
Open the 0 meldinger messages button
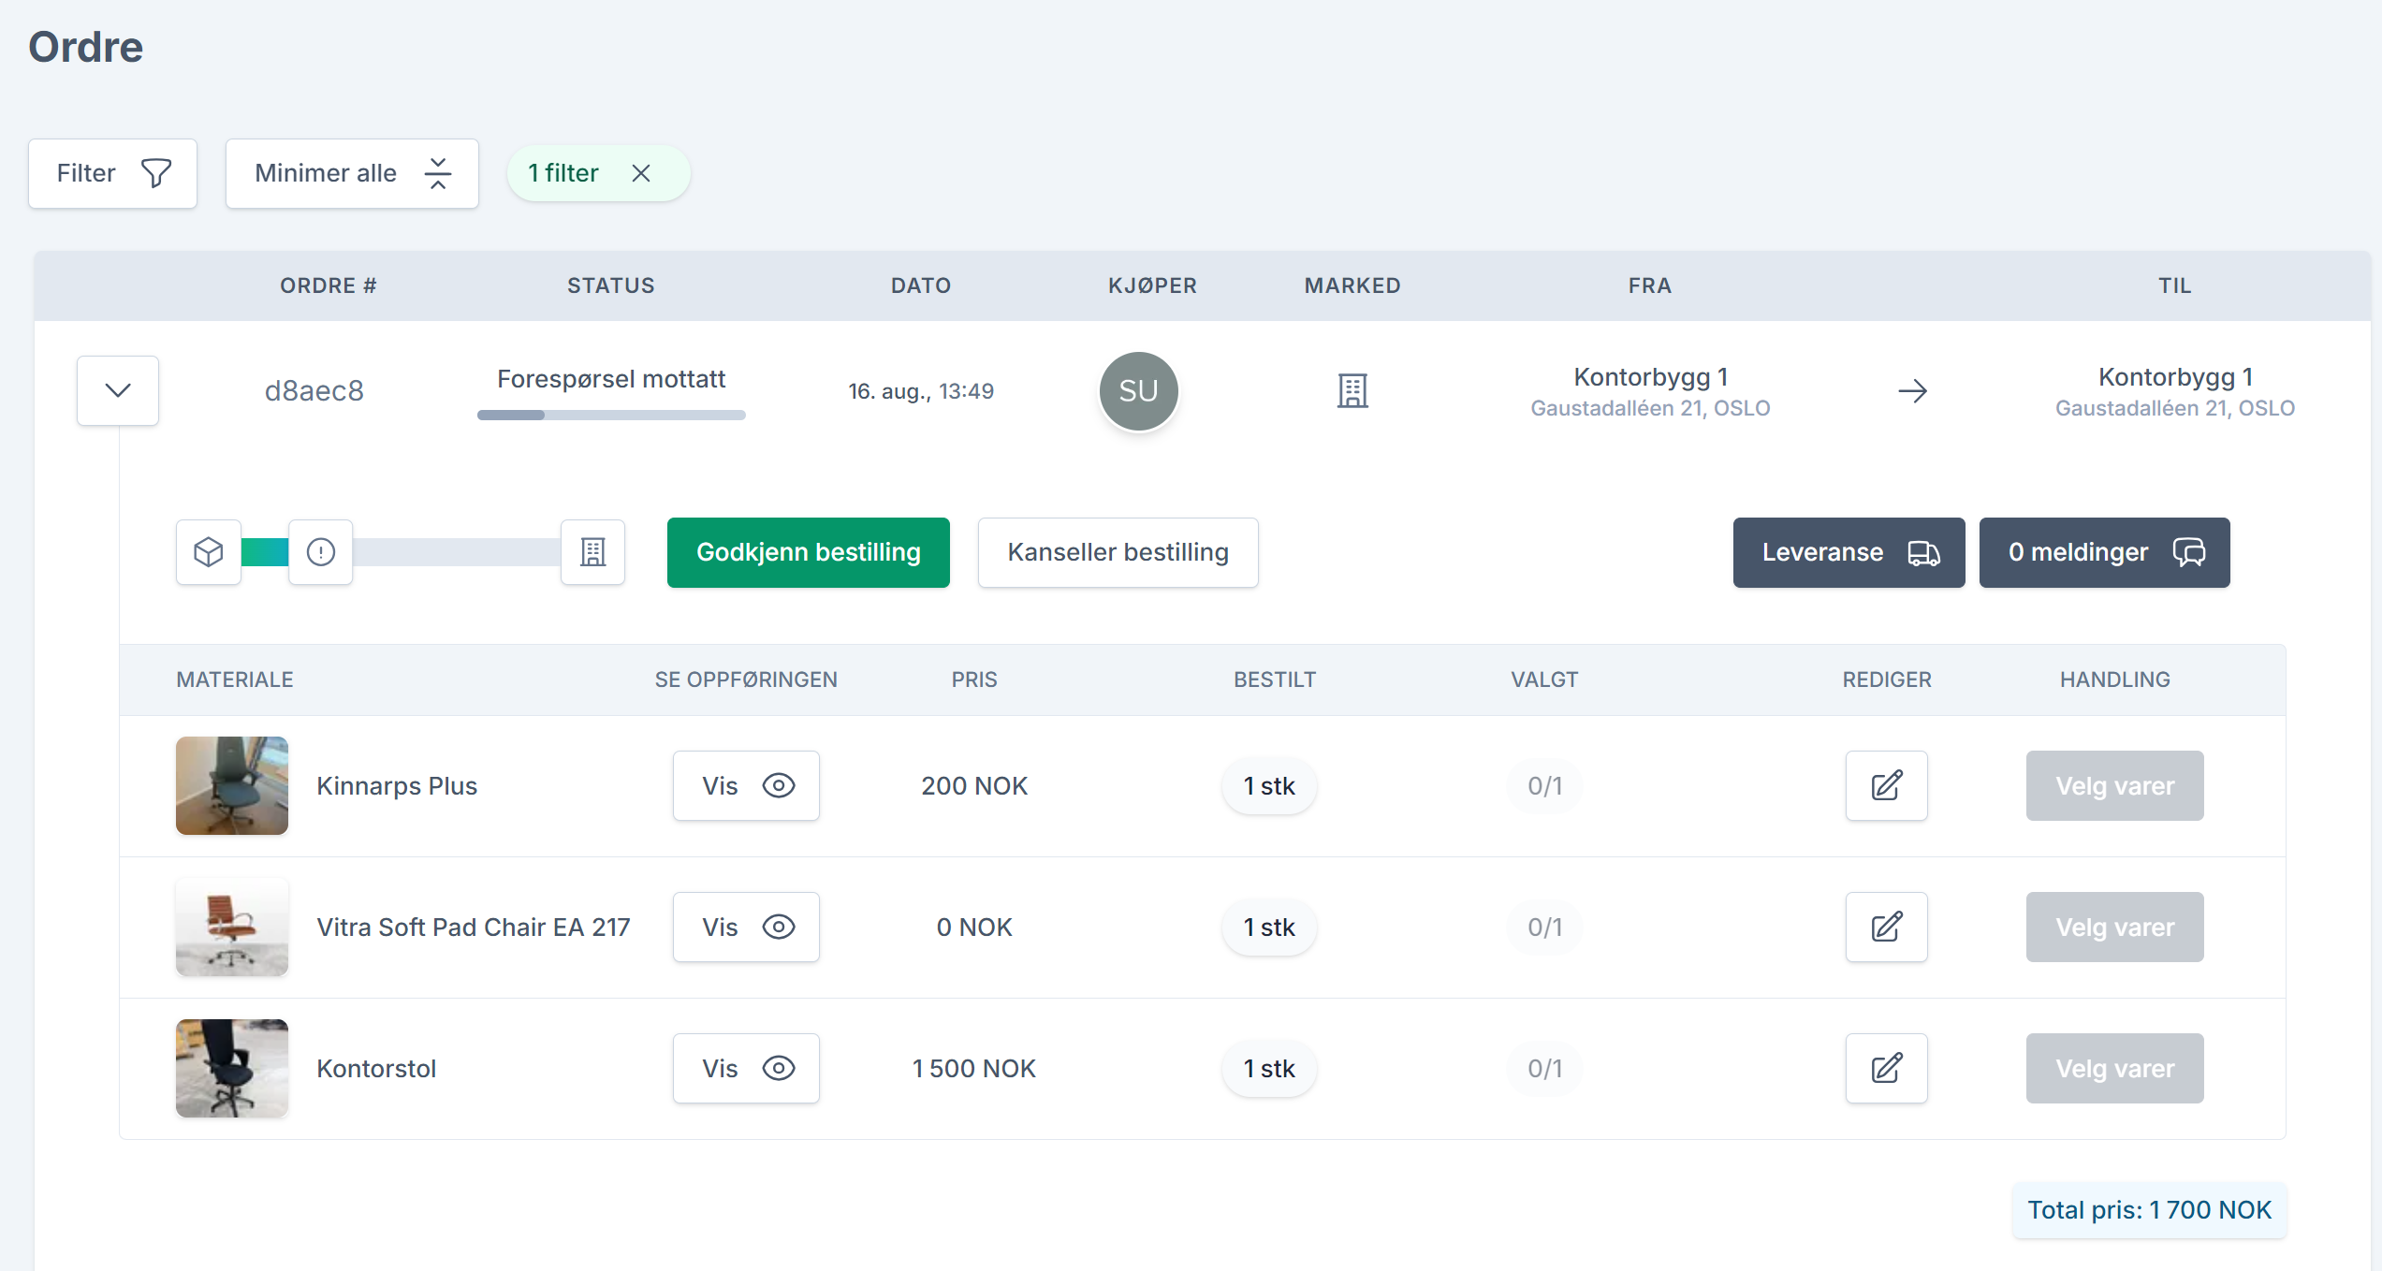(2104, 552)
